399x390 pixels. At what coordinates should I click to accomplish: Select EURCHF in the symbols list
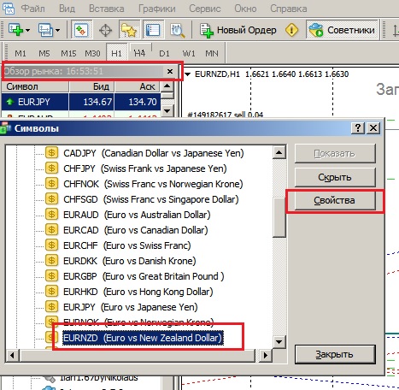coord(127,245)
